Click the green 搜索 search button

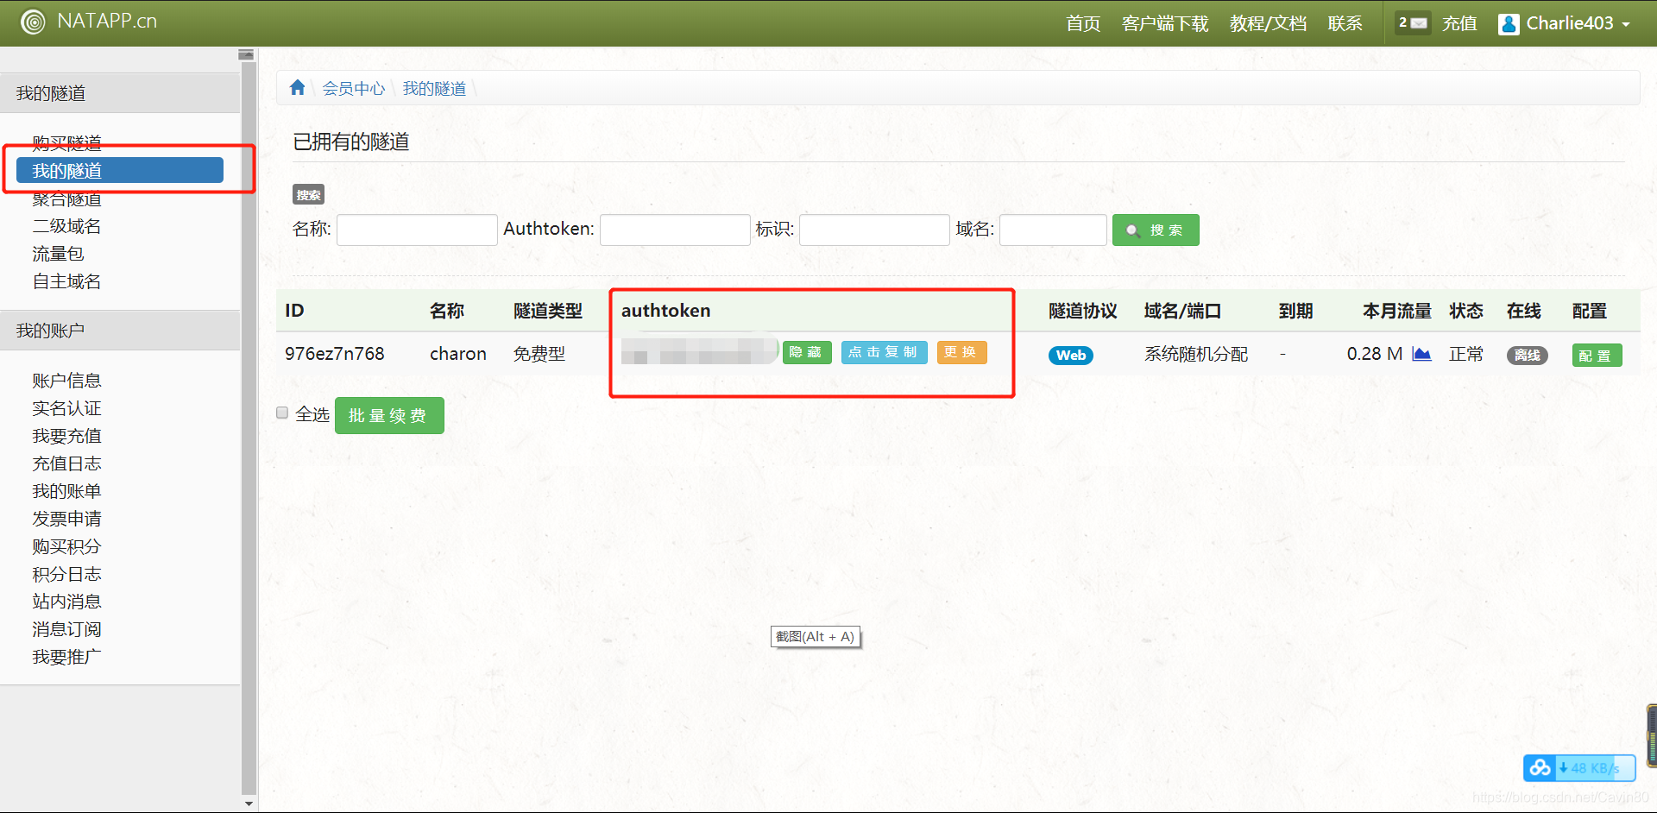pyautogui.click(x=1155, y=230)
